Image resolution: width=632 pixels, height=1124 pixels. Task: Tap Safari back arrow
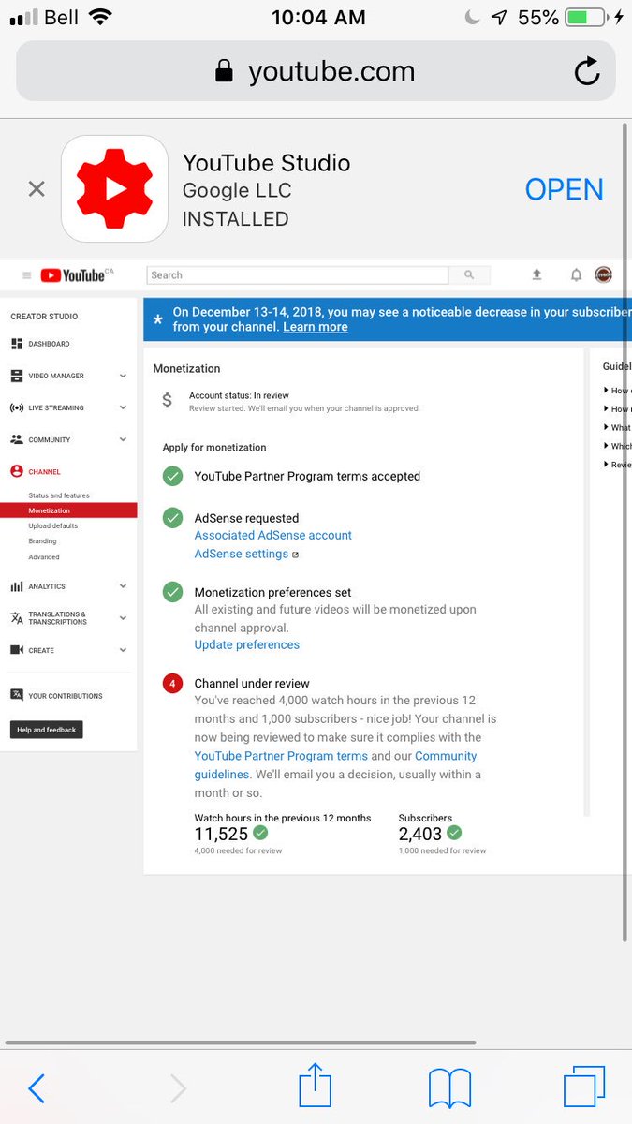tap(37, 1088)
